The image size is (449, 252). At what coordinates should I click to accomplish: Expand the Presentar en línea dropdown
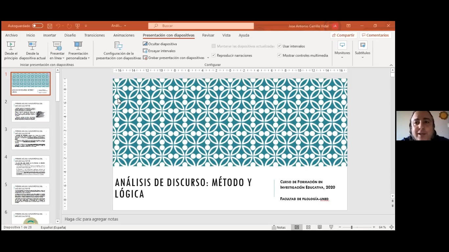(57, 58)
